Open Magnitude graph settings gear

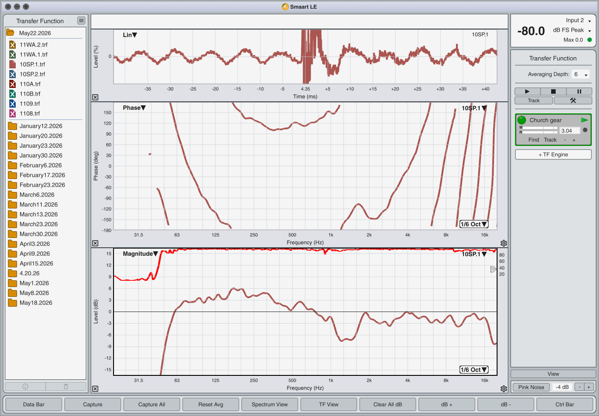click(x=504, y=389)
